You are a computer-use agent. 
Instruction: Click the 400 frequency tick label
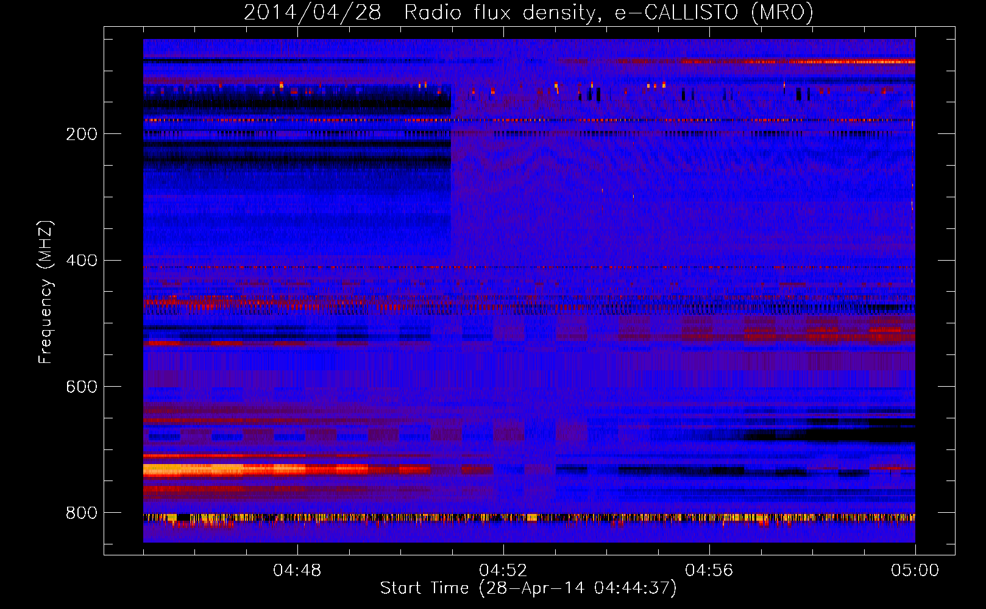82,261
